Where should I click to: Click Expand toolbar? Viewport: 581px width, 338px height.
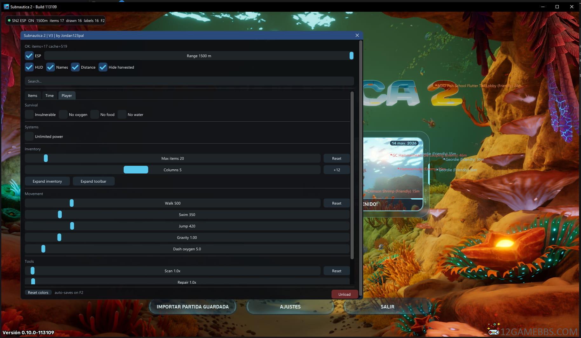(x=93, y=181)
